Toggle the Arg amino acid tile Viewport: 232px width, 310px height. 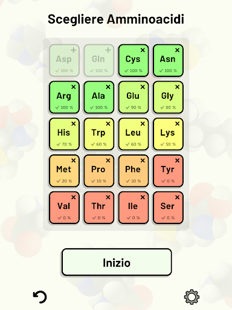coord(64,97)
